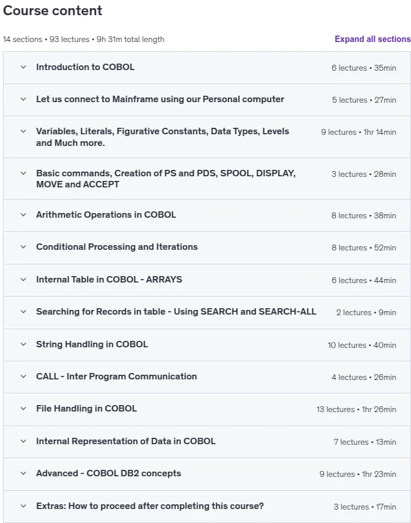411x523 pixels.
Task: Click the 6 lectures • 35min summary text
Action: coord(364,68)
